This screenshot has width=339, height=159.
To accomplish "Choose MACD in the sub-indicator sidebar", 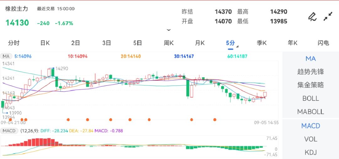I will [x=311, y=126].
